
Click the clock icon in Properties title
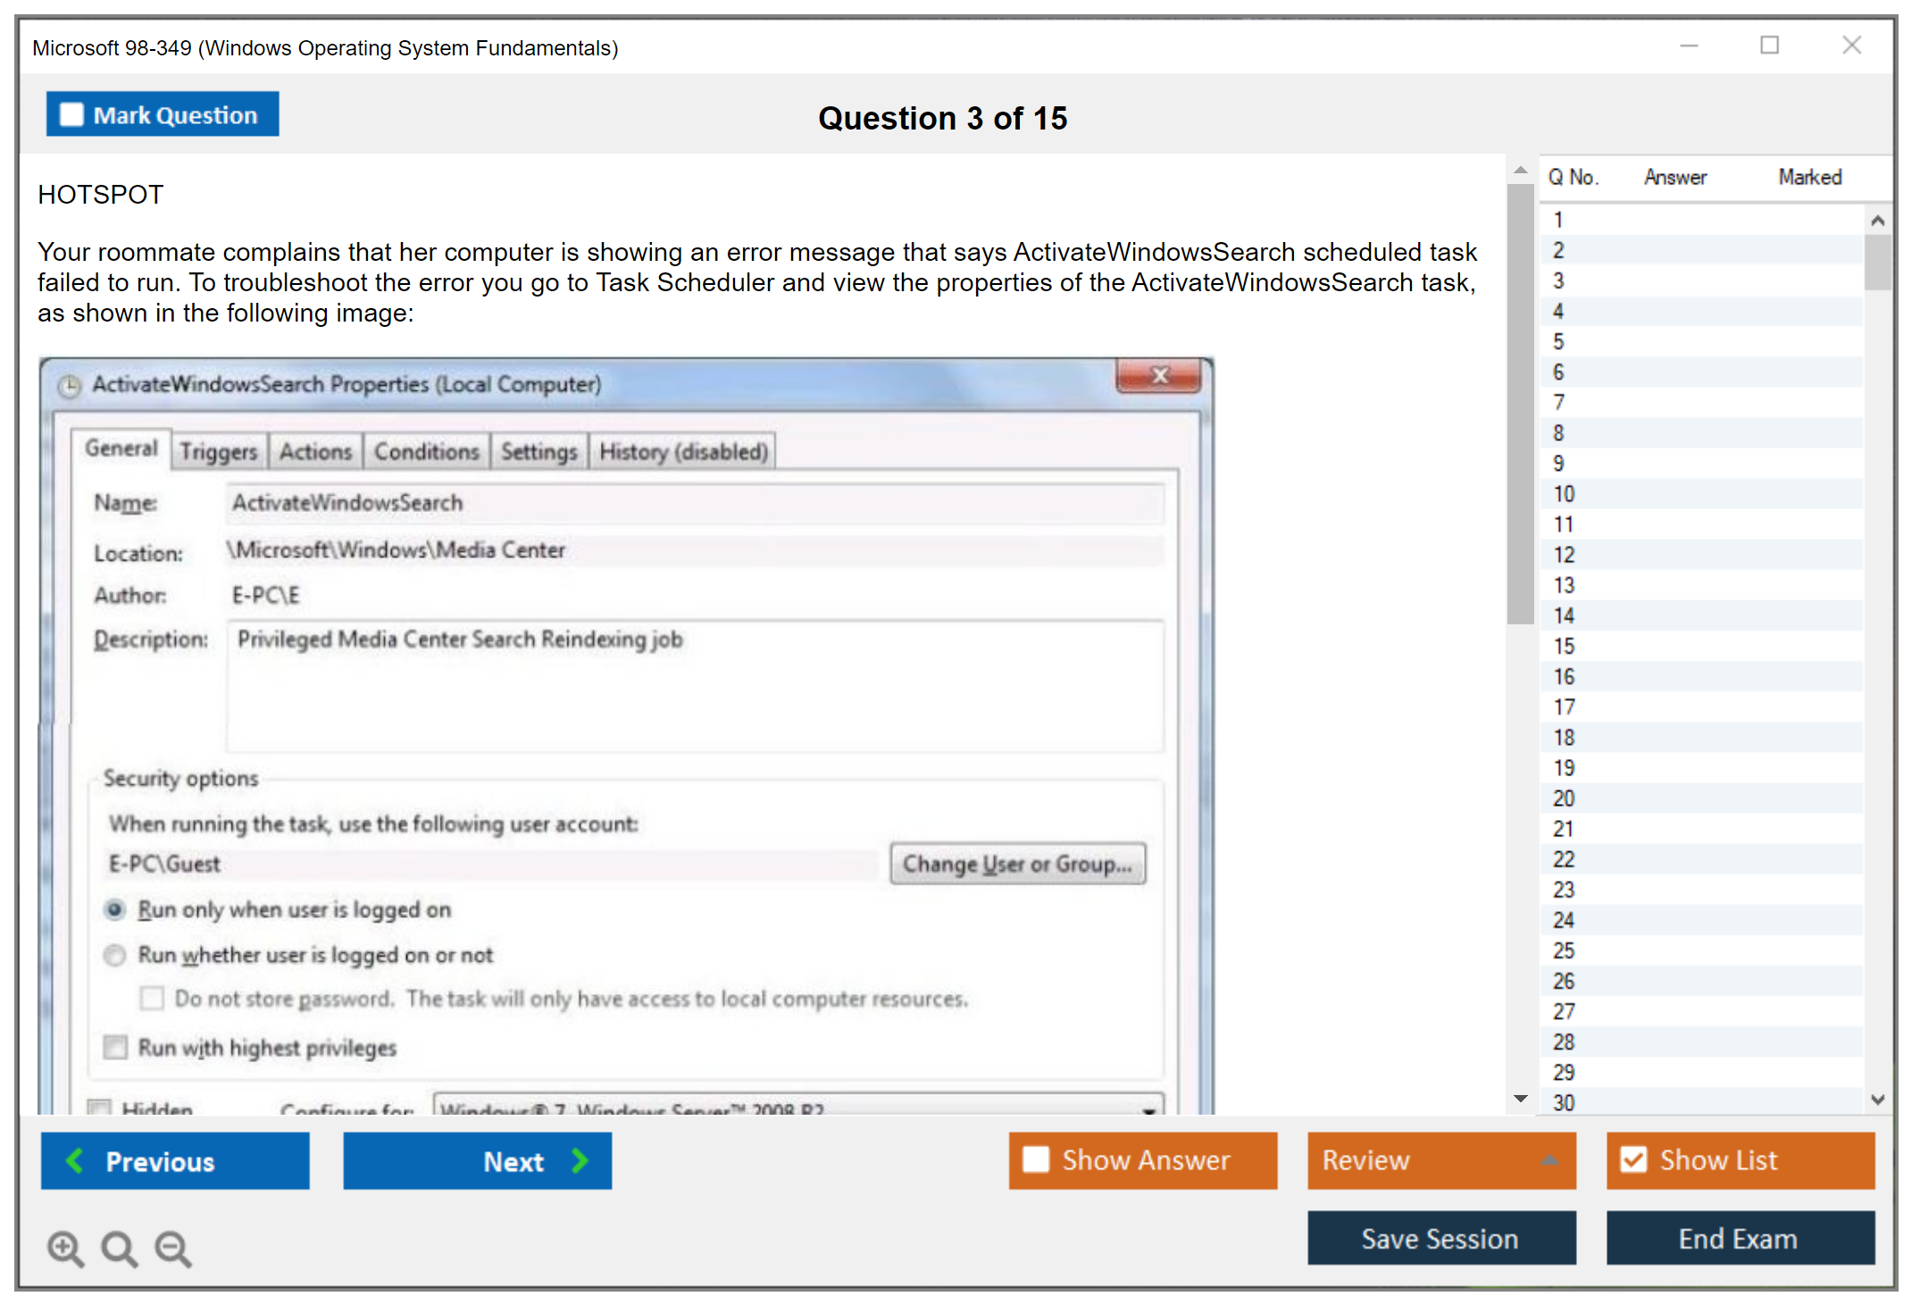[70, 386]
